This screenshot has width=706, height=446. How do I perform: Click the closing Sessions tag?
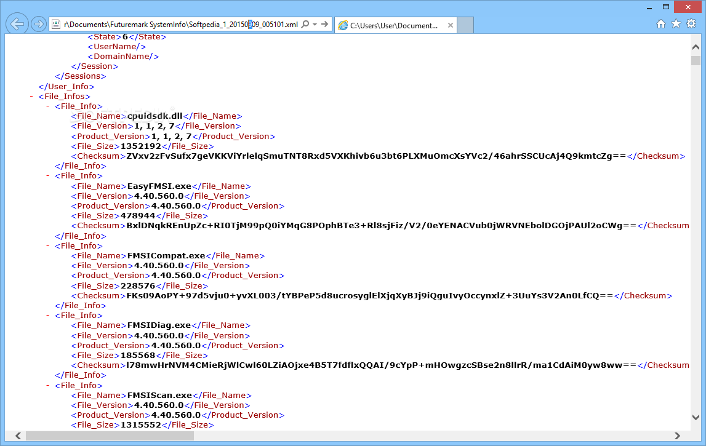(80, 76)
